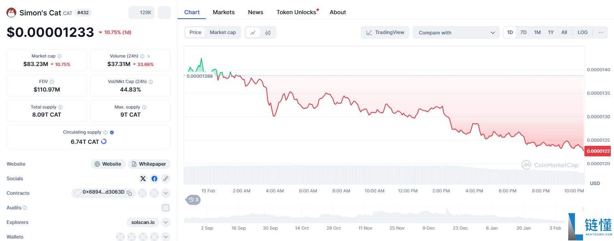Expand the Explorers dropdown chevron

pyautogui.click(x=165, y=222)
